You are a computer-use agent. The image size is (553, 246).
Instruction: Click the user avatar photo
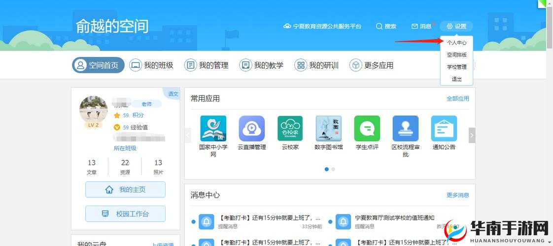click(x=94, y=110)
